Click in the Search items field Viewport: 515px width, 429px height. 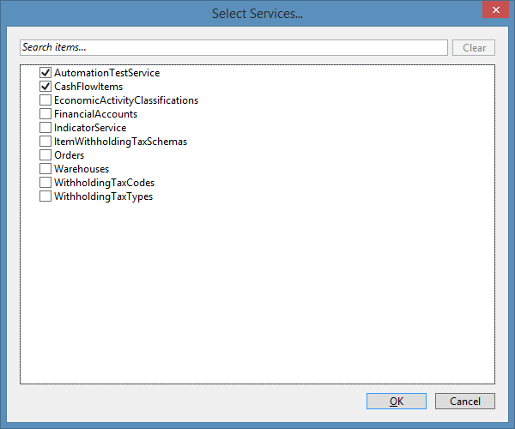[233, 47]
